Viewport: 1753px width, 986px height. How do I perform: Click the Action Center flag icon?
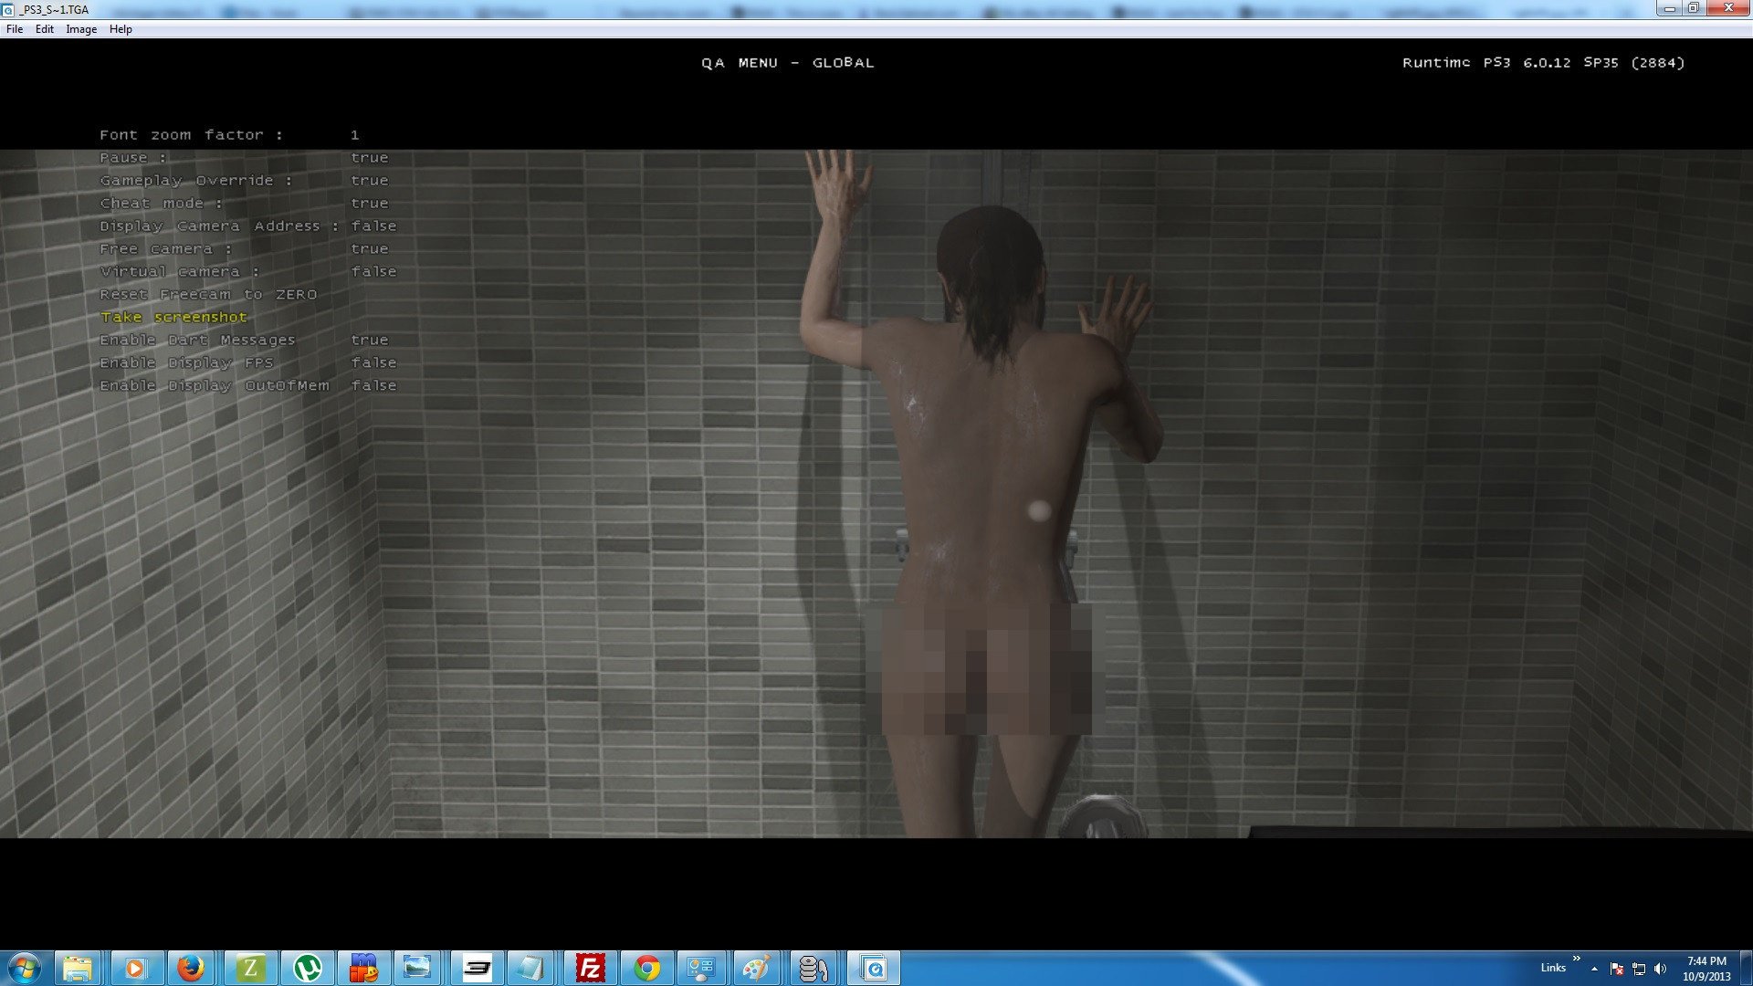click(1617, 969)
